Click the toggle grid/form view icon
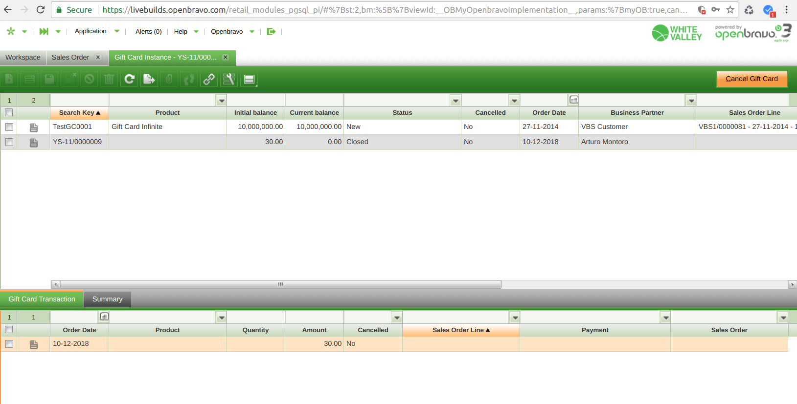 click(249, 79)
